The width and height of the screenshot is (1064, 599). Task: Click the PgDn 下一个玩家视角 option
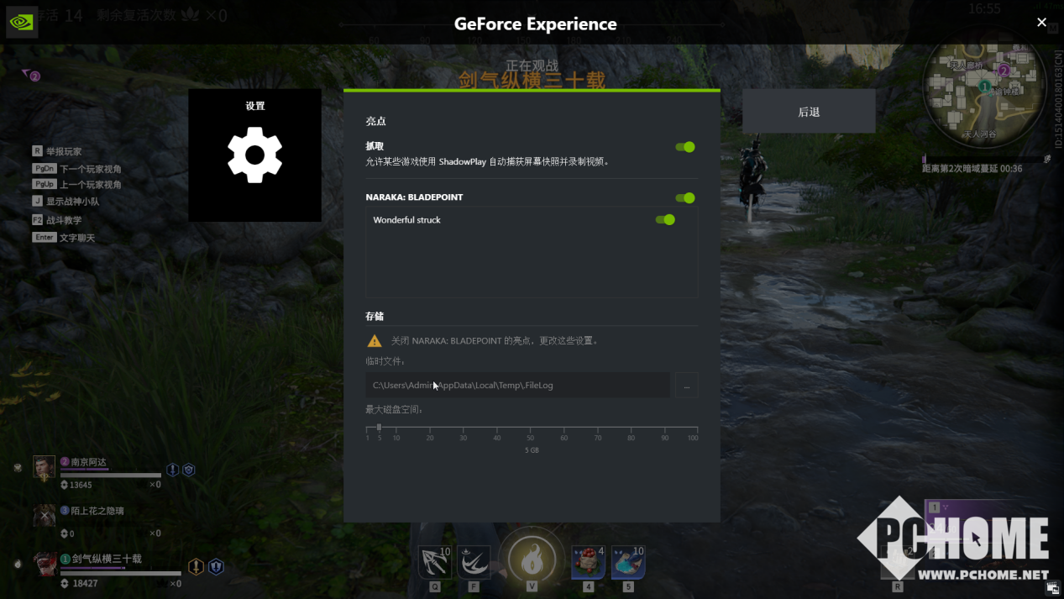coord(76,169)
